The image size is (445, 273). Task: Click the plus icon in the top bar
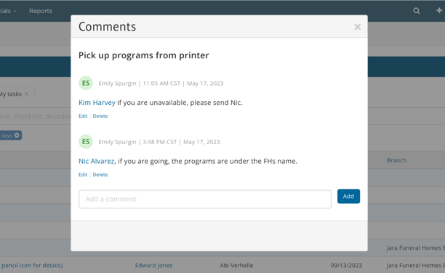pyautogui.click(x=439, y=10)
